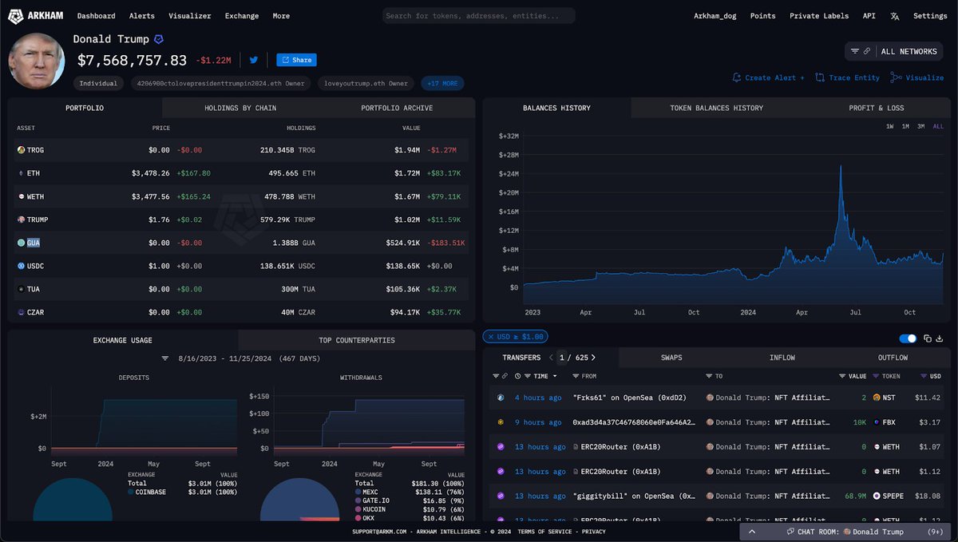This screenshot has height=542, width=958.
Task: Download transfers with the download icon
Action: [x=940, y=338]
